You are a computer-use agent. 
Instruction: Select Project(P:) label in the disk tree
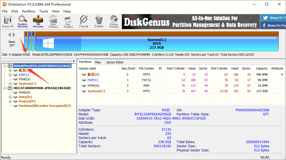pyautogui.click(x=27, y=101)
